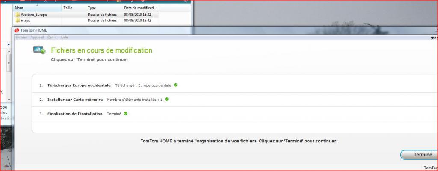Click the TomTom HOME title bar icon

click(17, 30)
